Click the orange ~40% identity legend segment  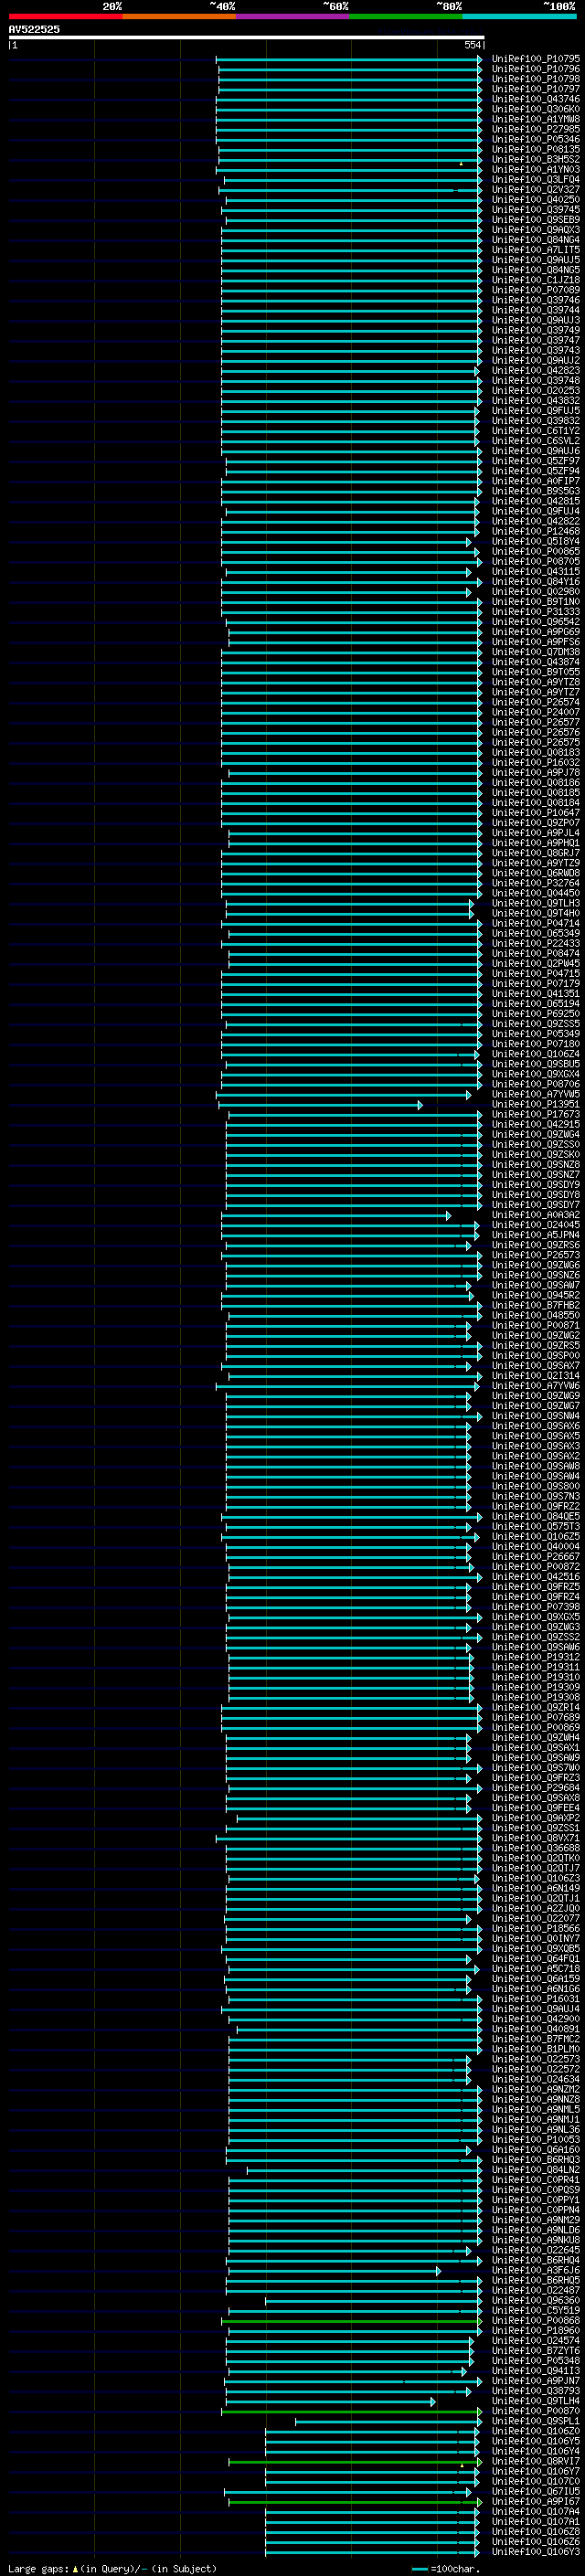click(179, 16)
